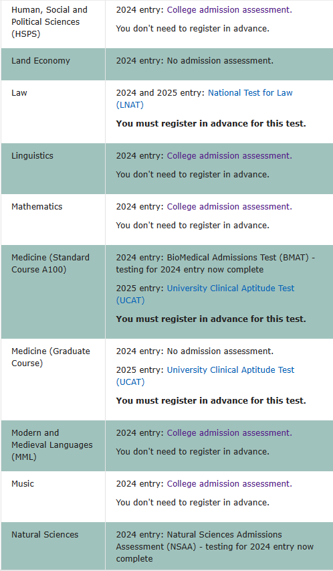333x571 pixels.
Task: Open HSPS College admission assessment link
Action: tap(229, 10)
